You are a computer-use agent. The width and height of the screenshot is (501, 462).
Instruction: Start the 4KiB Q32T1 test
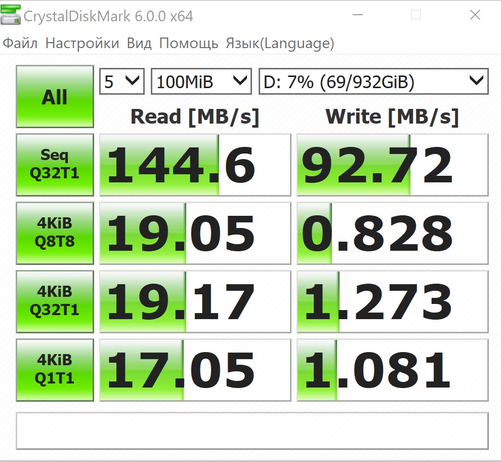tap(55, 302)
